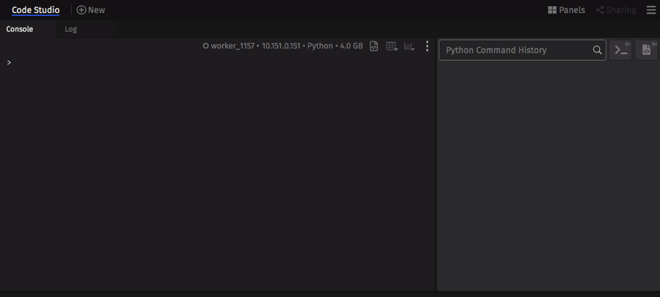Click the worker_1157 connection status text
This screenshot has width=660, height=297.
point(233,46)
